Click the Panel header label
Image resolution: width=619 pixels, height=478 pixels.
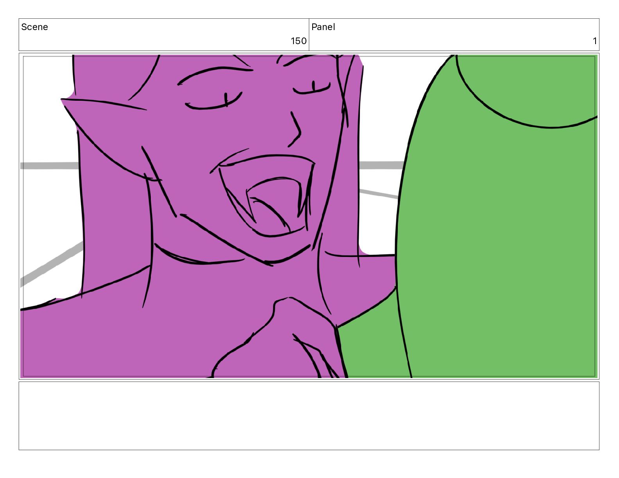(323, 27)
